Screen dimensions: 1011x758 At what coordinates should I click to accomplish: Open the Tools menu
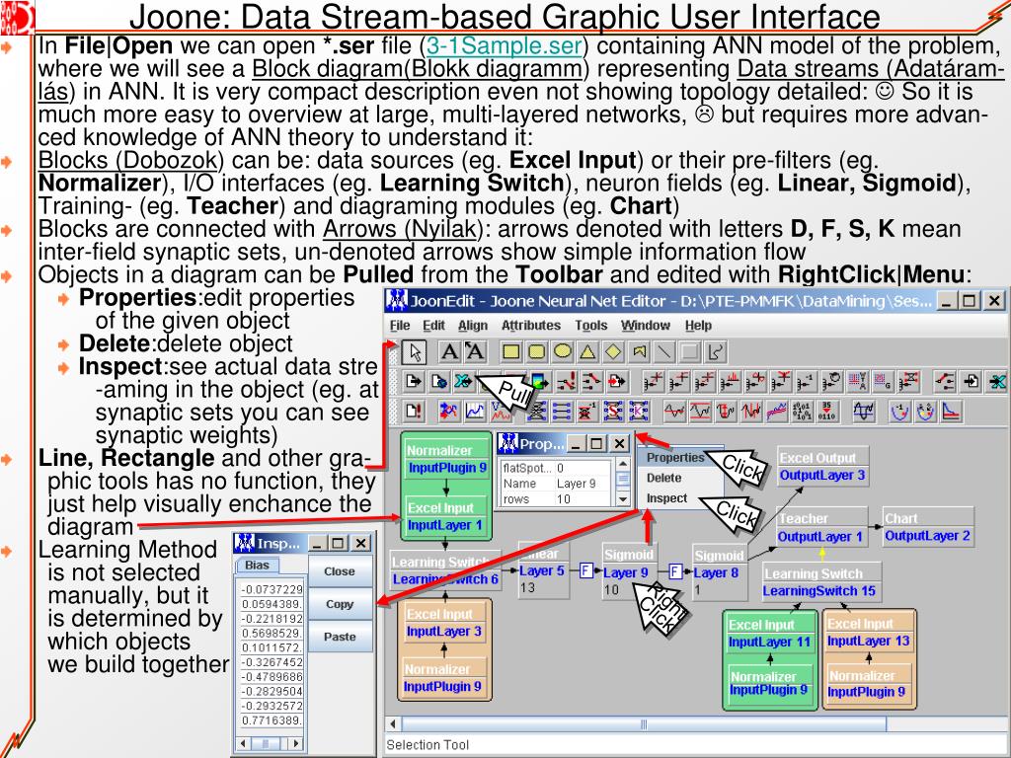pos(591,326)
